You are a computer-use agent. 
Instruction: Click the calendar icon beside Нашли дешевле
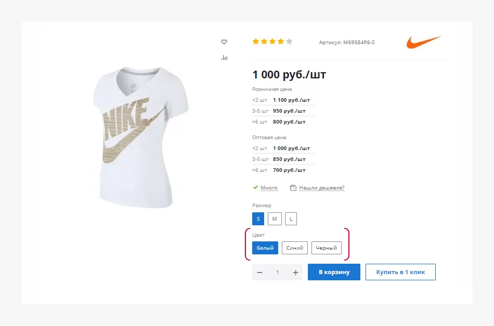[293, 188]
